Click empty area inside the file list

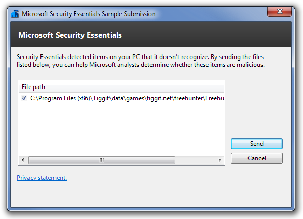pyautogui.click(x=121, y=129)
